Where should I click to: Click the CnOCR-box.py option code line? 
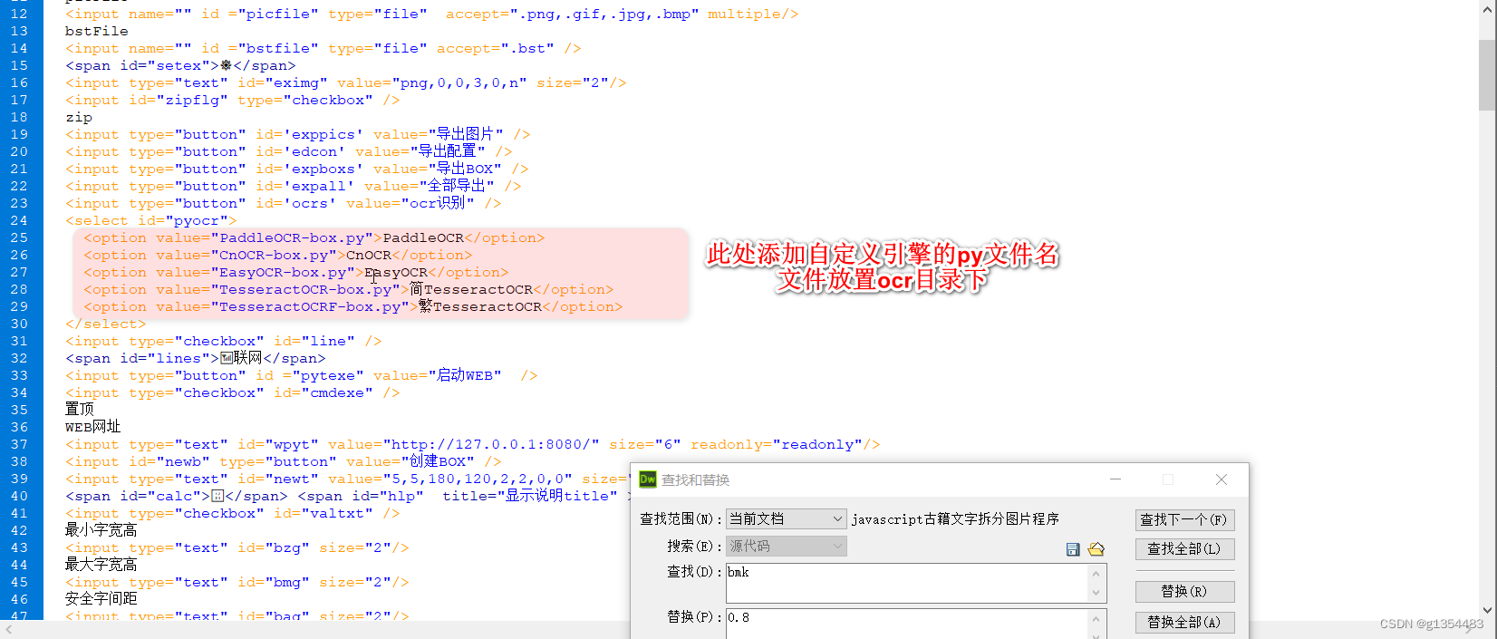278,255
